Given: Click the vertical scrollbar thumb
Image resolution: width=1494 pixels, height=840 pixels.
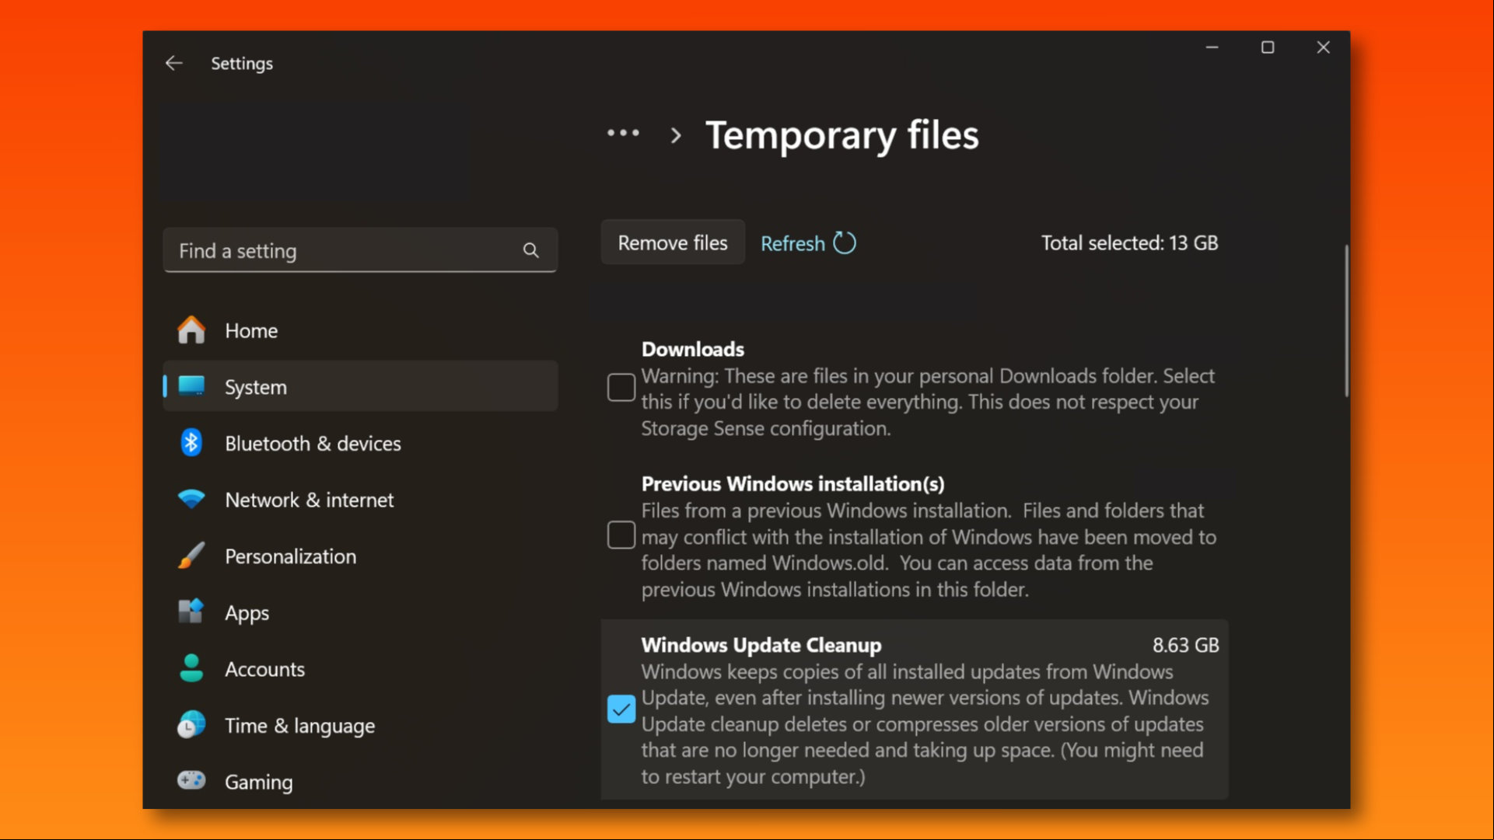Looking at the screenshot, I should (1346, 321).
